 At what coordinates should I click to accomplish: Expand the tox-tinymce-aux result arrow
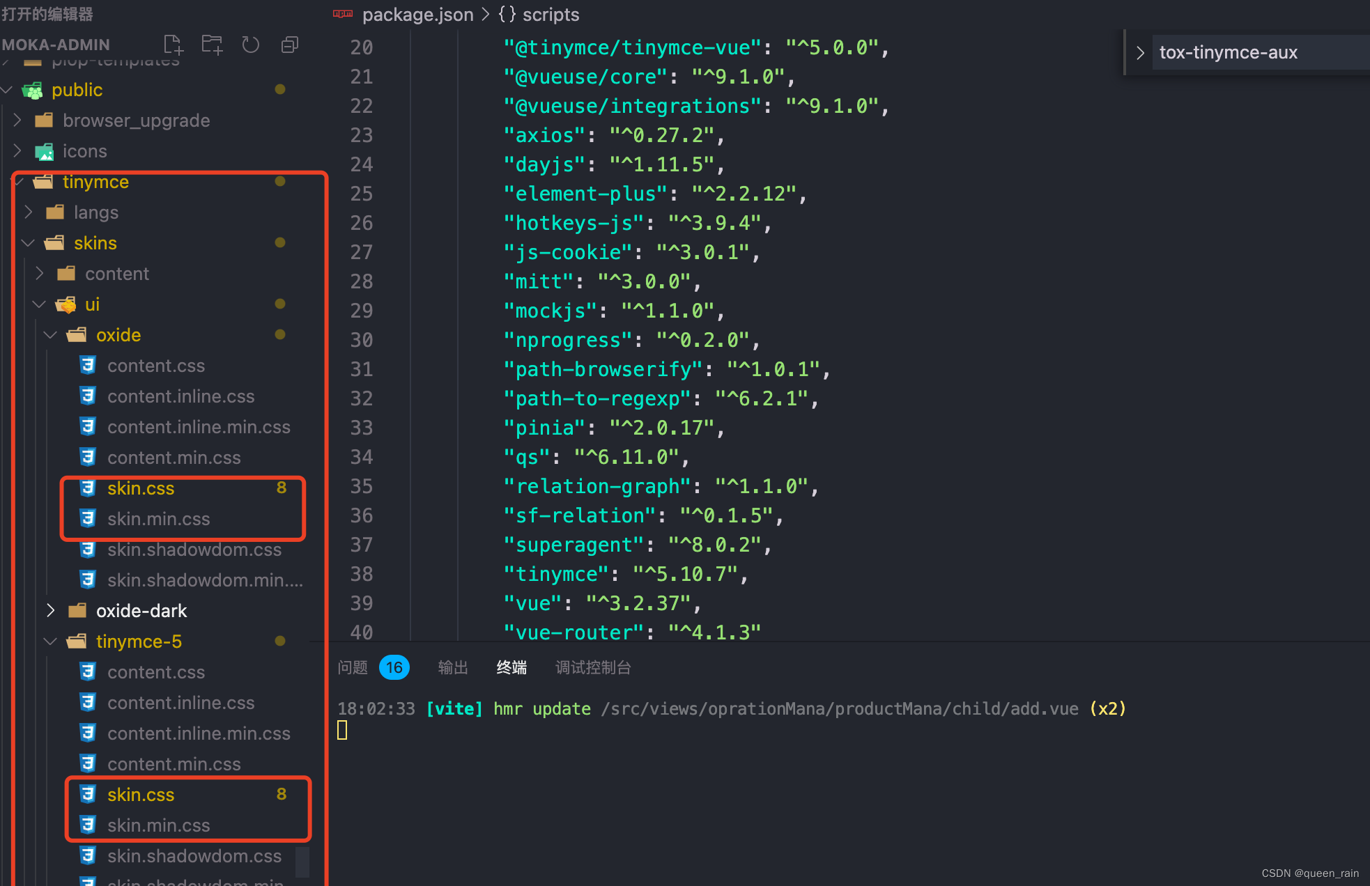coord(1140,52)
